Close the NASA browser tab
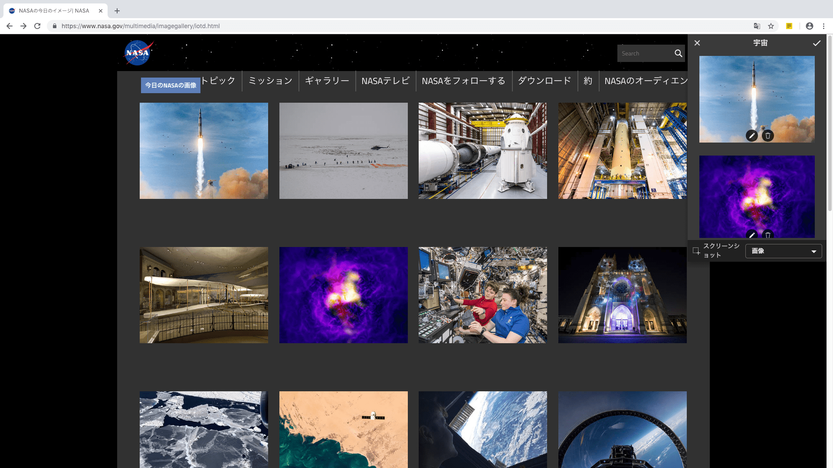This screenshot has height=468, width=833. [101, 11]
